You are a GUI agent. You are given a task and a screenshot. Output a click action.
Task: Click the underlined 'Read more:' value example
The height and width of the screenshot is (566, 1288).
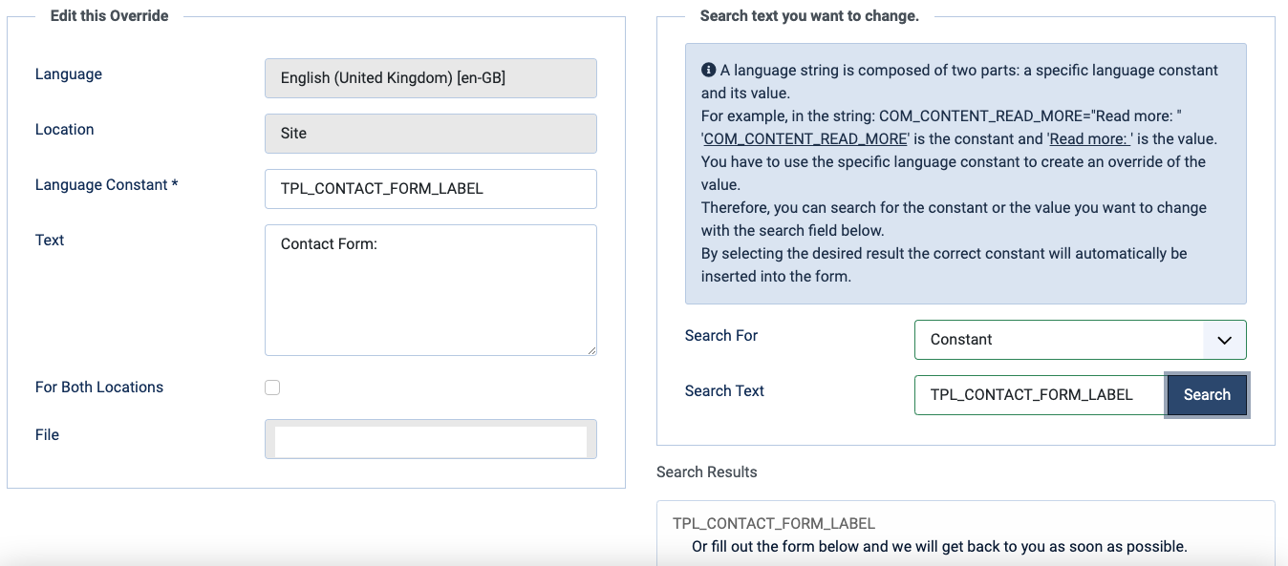tap(1090, 139)
